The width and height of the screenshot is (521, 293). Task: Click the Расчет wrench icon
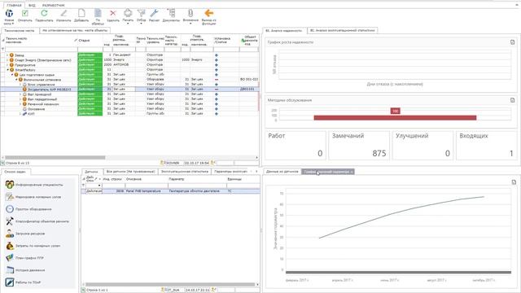pyautogui.click(x=154, y=13)
